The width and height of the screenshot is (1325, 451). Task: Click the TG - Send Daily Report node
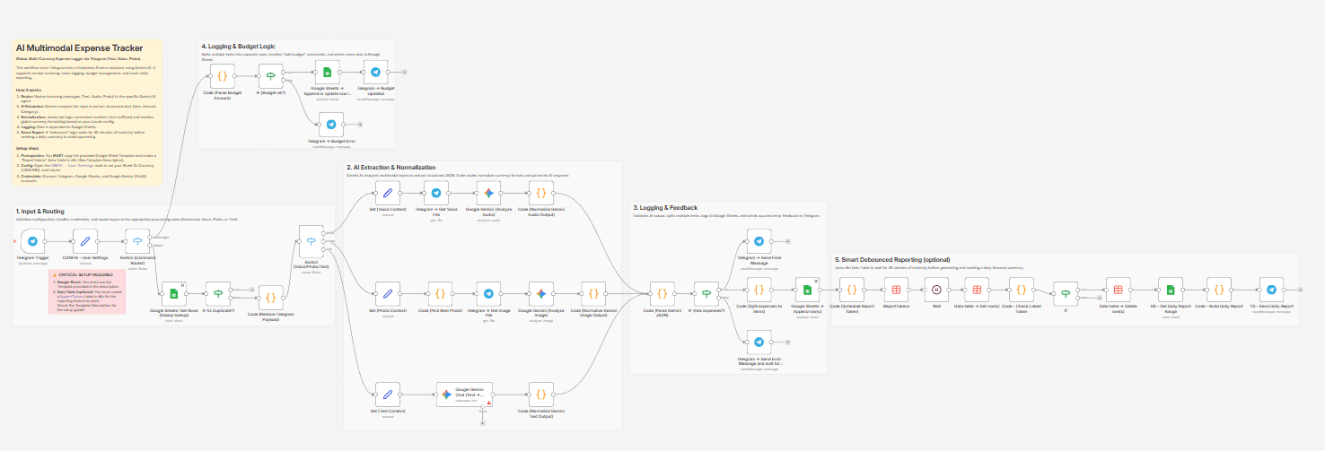(1271, 291)
